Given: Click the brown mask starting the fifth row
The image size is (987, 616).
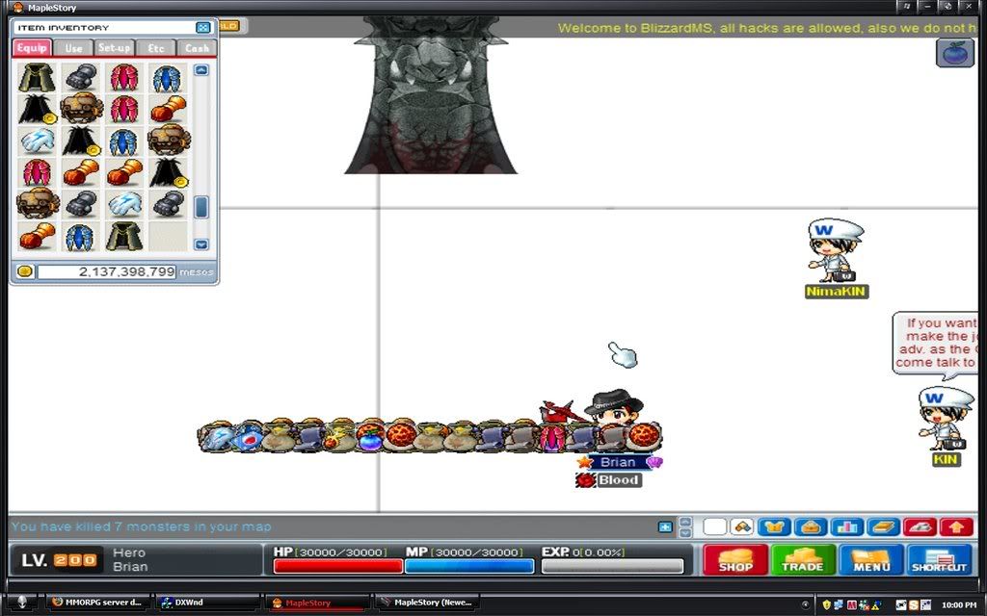Looking at the screenshot, I should coord(38,203).
